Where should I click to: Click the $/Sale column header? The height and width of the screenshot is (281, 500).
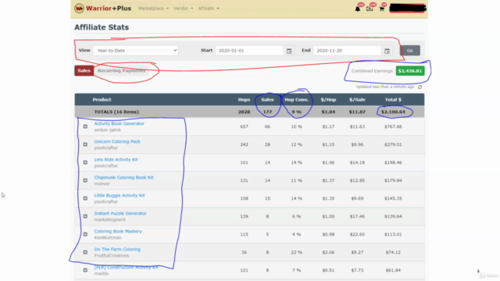pos(357,99)
